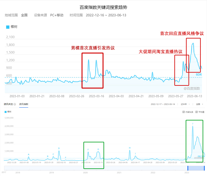This screenshot has width=207, height=179.
Task: Click the 椰树 legend square in the lower chart
Action: tap(6, 112)
